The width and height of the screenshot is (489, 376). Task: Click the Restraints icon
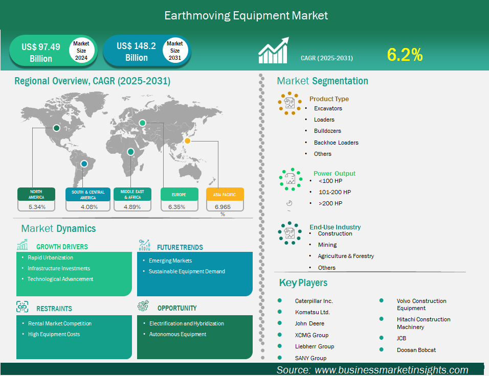[23, 308]
